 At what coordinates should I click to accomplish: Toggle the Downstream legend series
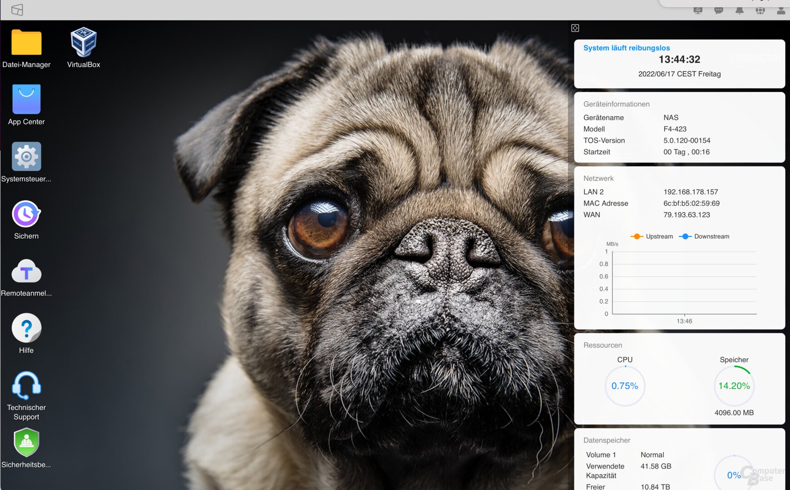pos(704,236)
